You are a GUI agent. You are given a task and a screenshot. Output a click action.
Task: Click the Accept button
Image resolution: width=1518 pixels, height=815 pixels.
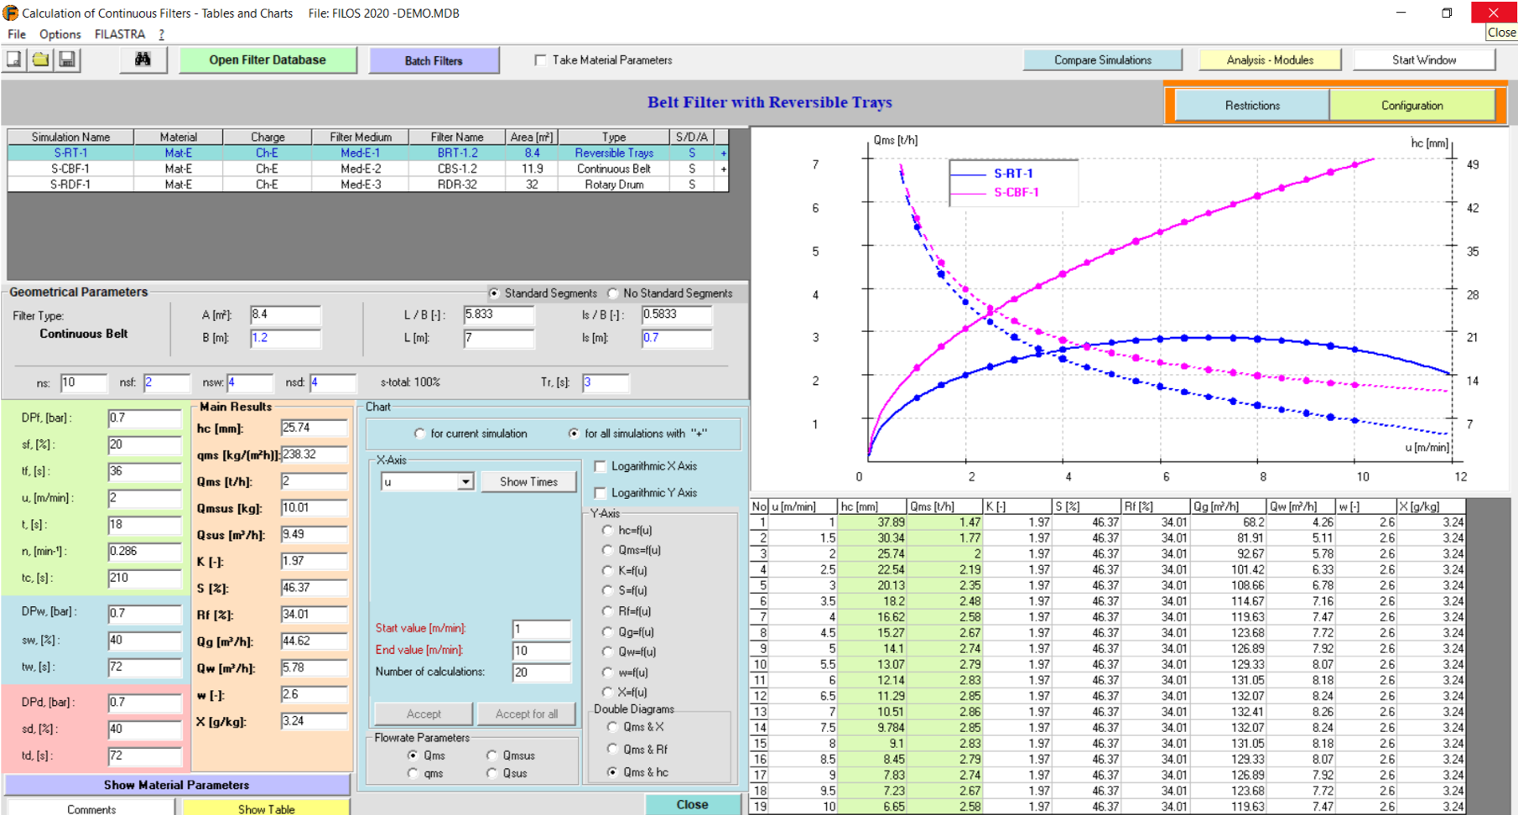(424, 714)
